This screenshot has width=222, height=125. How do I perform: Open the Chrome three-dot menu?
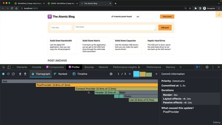point(219,8)
